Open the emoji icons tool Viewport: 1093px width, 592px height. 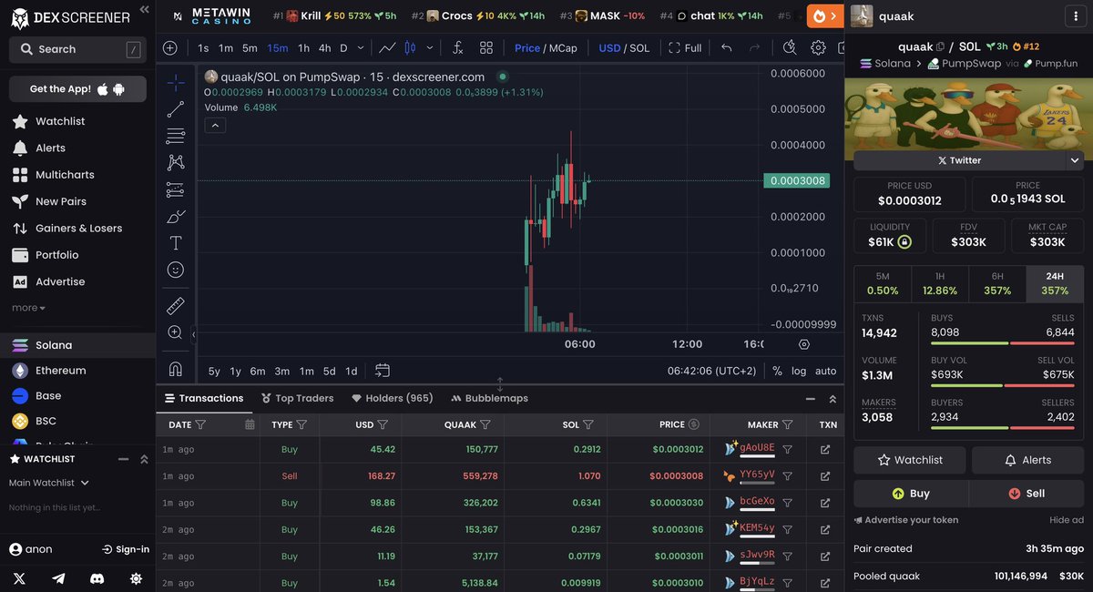tap(176, 270)
